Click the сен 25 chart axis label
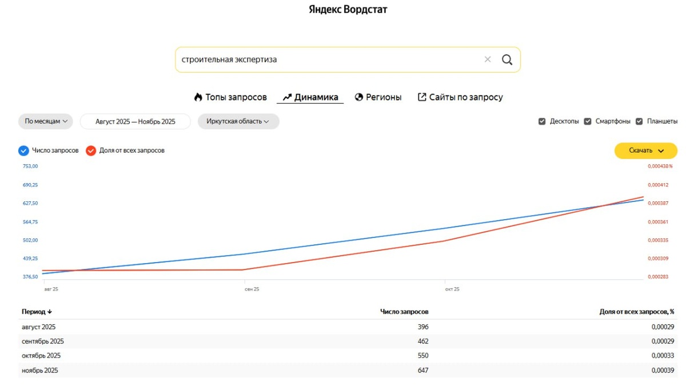Image resolution: width=686 pixels, height=385 pixels. tap(252, 289)
